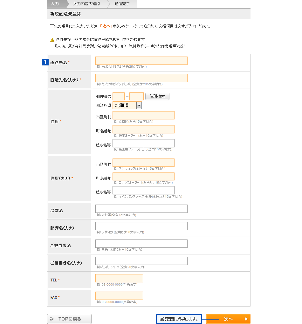Click the 市区町村 field under 住所(カナ)
This screenshot has height=324, width=302.
point(143,163)
